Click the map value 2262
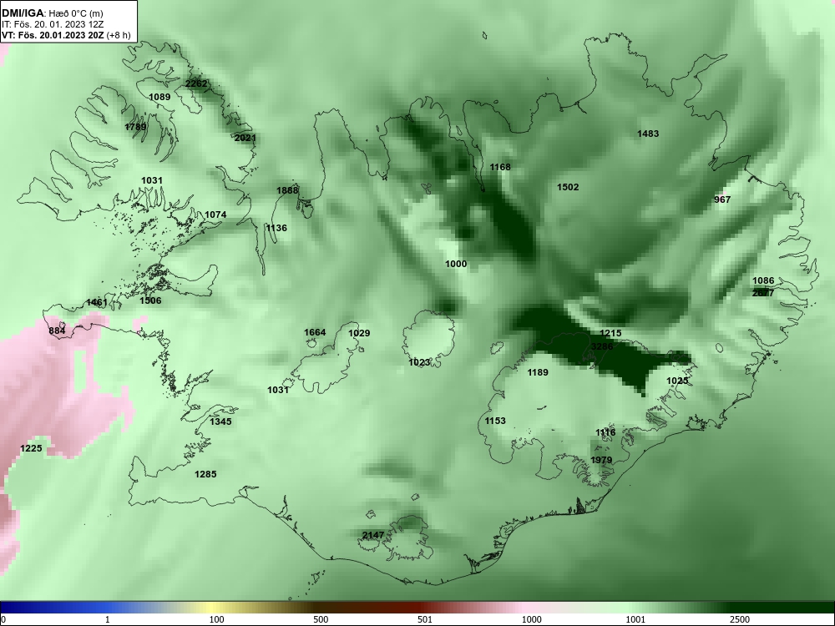The image size is (835, 626). coord(196,83)
